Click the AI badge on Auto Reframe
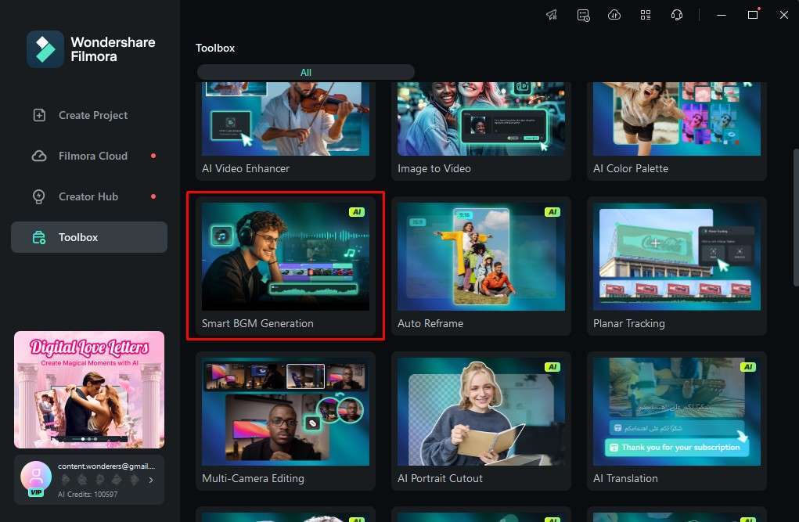 coord(552,212)
